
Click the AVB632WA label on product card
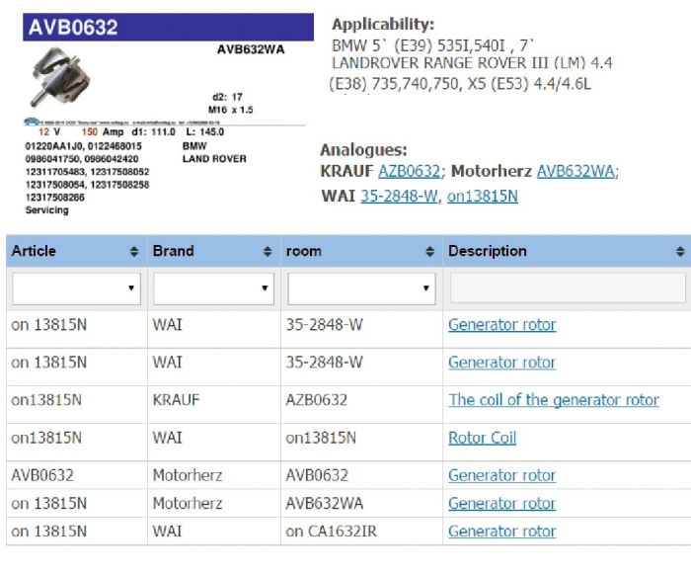pos(251,49)
